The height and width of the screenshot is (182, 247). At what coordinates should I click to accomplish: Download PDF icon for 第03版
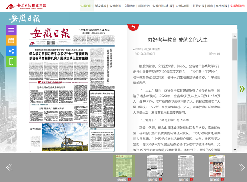click(191, 180)
